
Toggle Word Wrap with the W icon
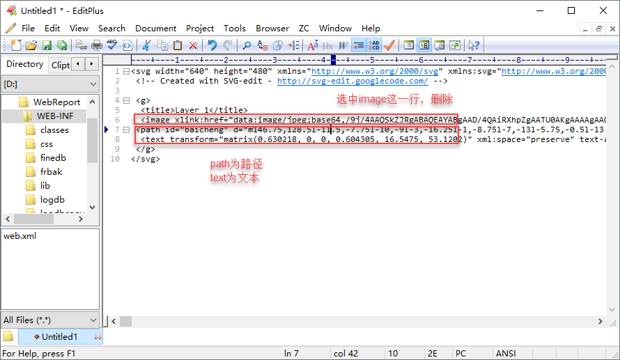click(x=343, y=45)
